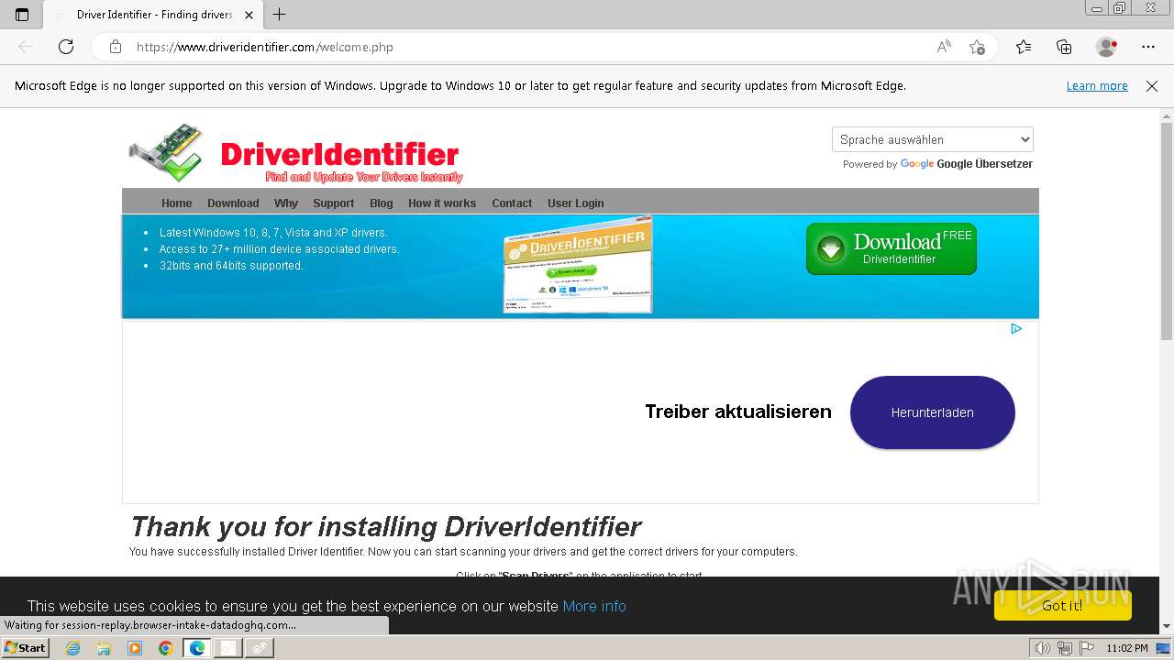This screenshot has height=660, width=1174.
Task: Accept cookies with Got it! button
Action: [x=1063, y=605]
